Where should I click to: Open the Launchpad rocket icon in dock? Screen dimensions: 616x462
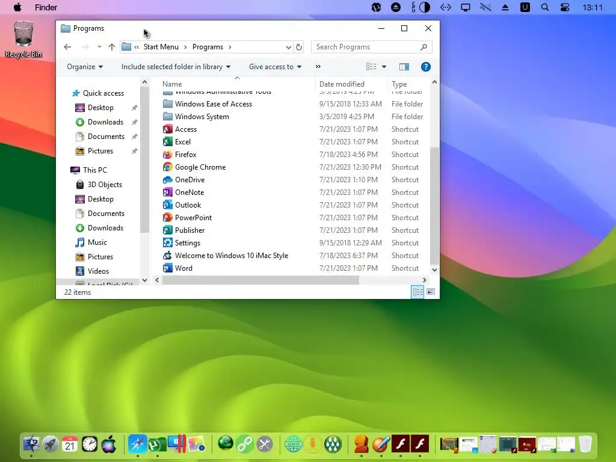[x=51, y=445]
